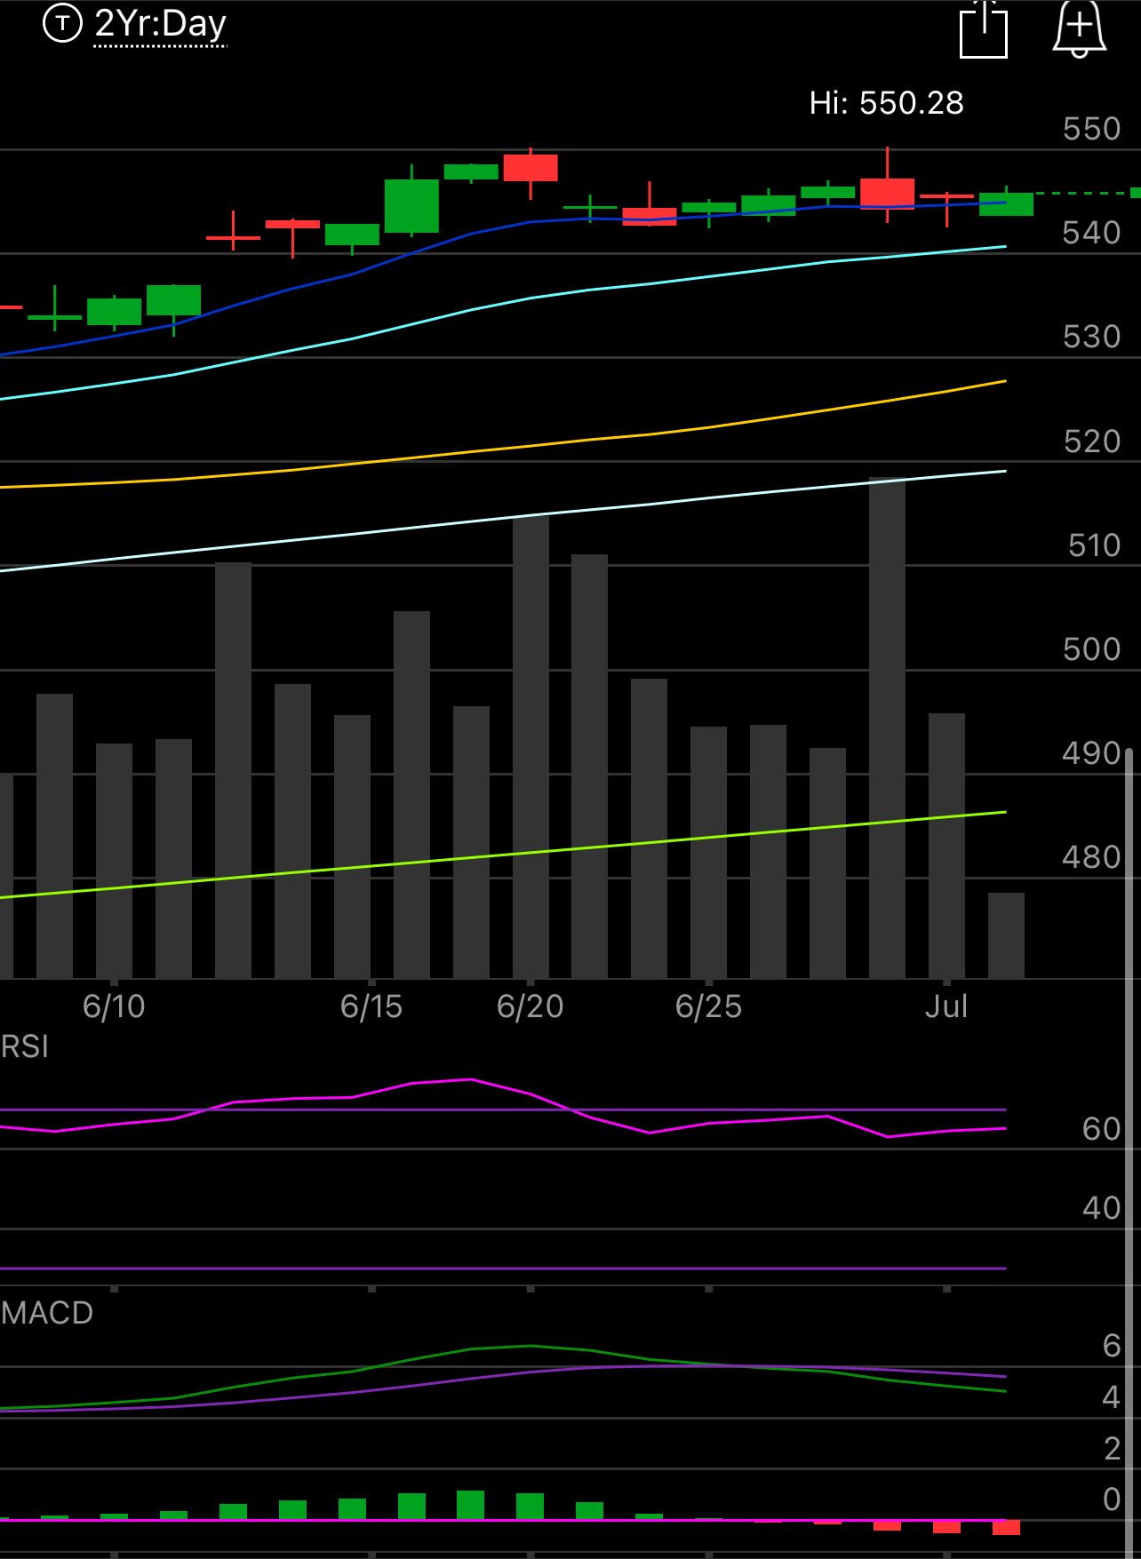The width and height of the screenshot is (1141, 1559).
Task: Tap the 510 price axis label
Action: pyautogui.click(x=1094, y=545)
